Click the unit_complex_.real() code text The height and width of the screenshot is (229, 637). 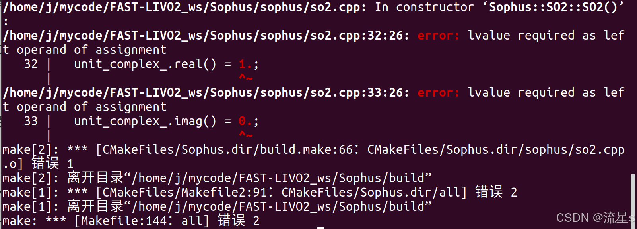145,64
